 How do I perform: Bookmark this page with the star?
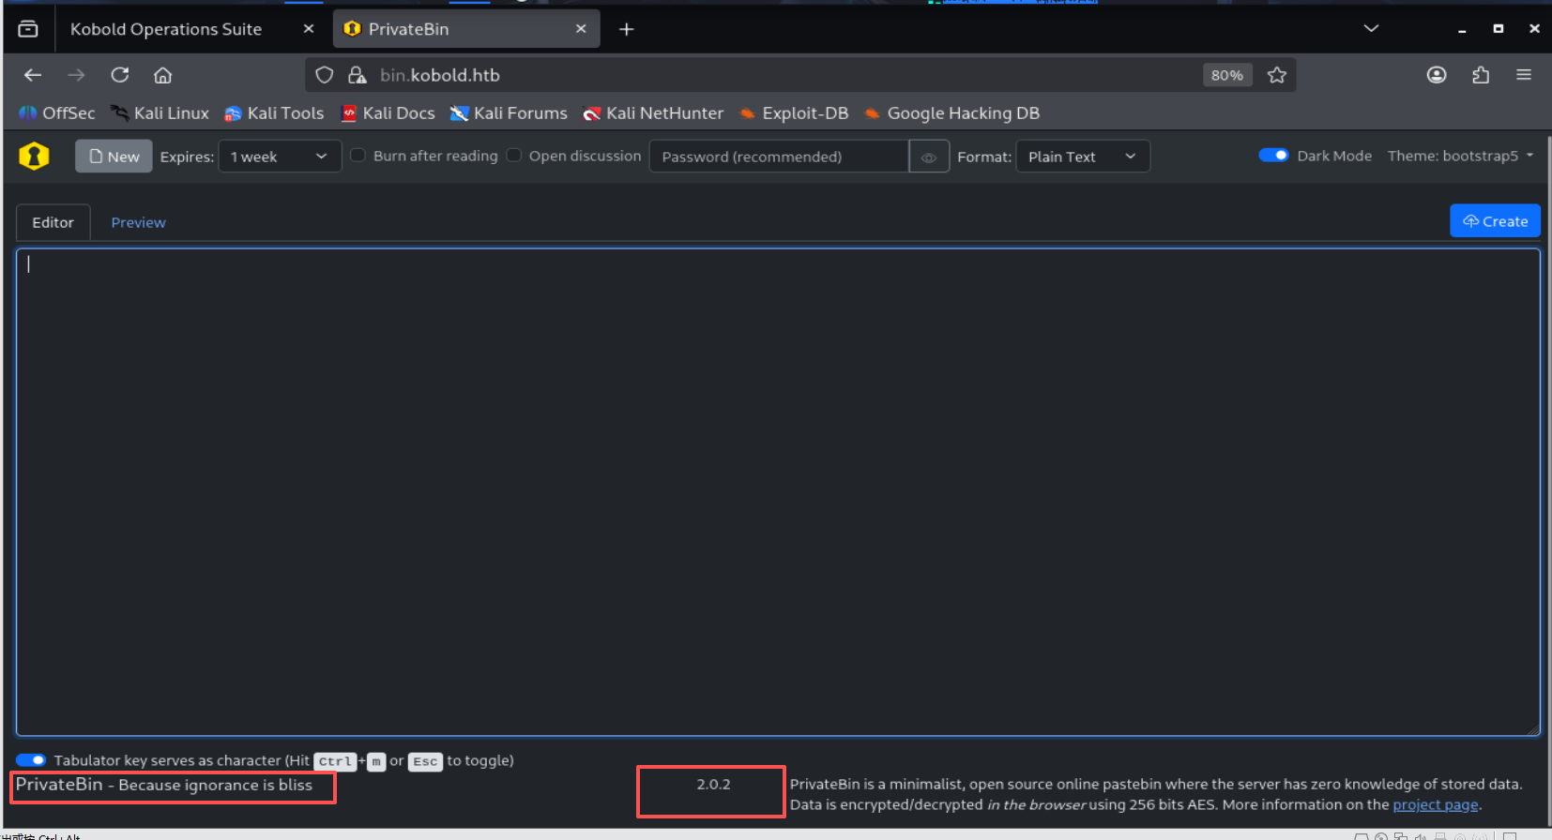pos(1277,75)
